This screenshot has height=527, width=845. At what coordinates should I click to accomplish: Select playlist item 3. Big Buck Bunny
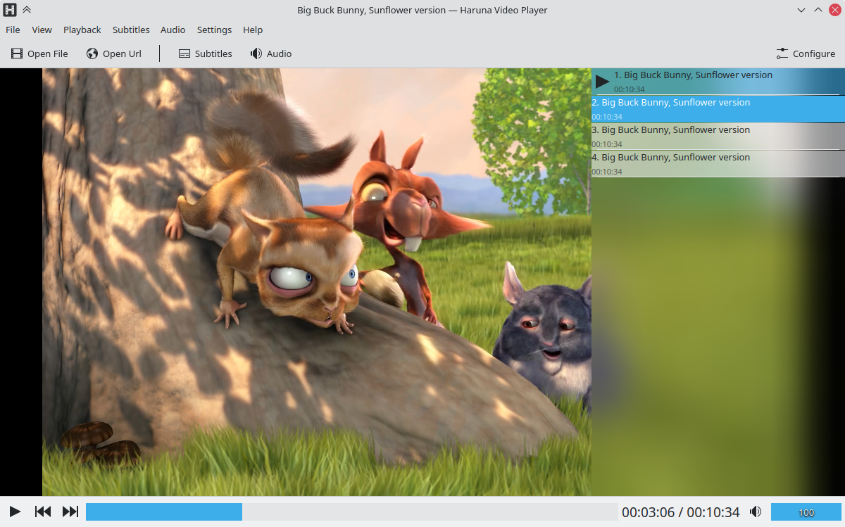pyautogui.click(x=718, y=136)
